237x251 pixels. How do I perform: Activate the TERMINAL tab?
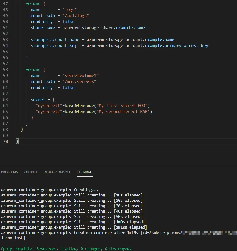click(85, 172)
